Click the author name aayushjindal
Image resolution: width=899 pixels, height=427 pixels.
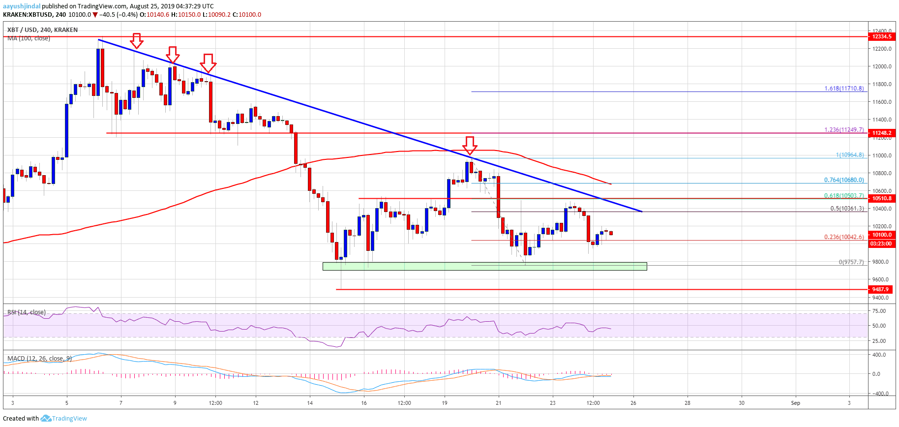pos(21,6)
